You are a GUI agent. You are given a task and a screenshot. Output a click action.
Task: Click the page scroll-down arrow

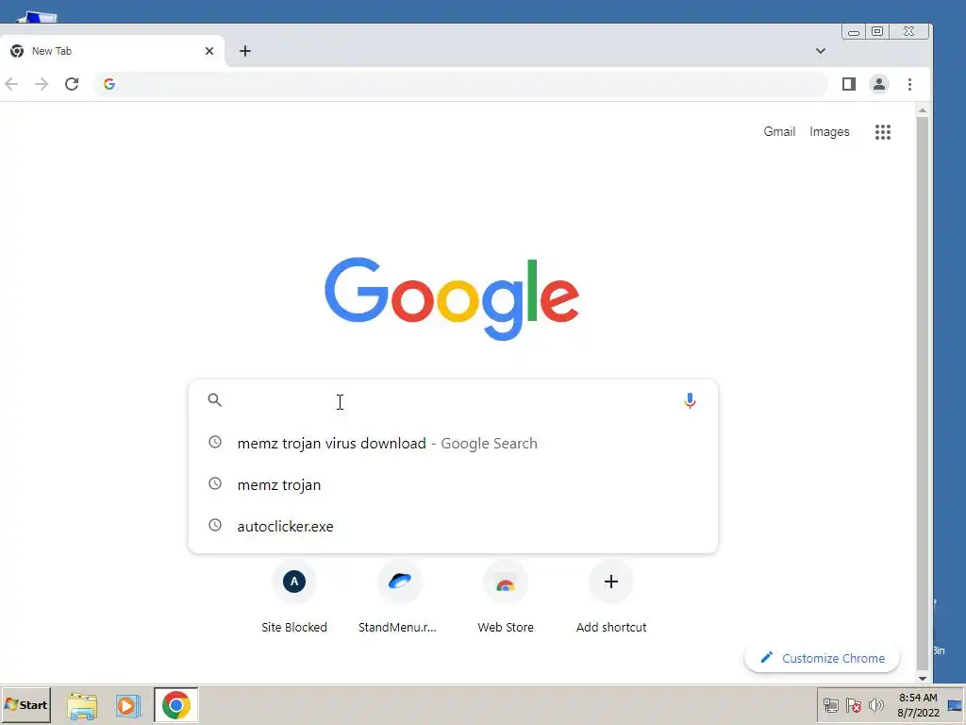point(923,678)
